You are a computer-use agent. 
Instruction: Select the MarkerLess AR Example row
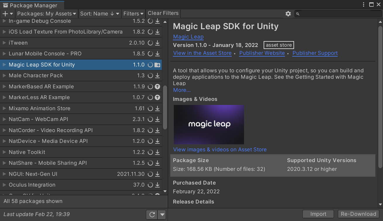(x=81, y=97)
